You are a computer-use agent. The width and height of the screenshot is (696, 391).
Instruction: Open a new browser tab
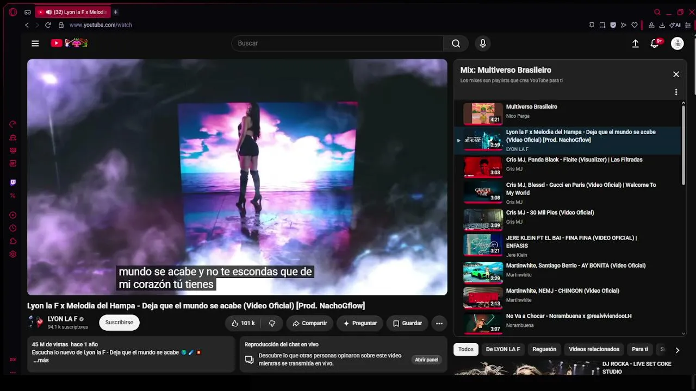pyautogui.click(x=115, y=12)
